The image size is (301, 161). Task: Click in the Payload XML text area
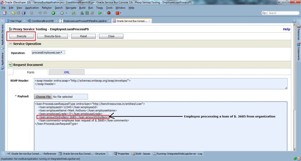coord(161,126)
